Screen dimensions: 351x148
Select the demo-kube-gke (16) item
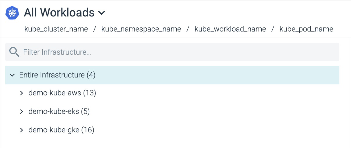tap(61, 130)
